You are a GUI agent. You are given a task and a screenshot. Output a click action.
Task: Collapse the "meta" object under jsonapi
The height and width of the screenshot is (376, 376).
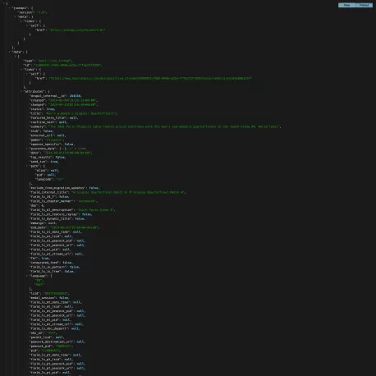click(x=16, y=17)
